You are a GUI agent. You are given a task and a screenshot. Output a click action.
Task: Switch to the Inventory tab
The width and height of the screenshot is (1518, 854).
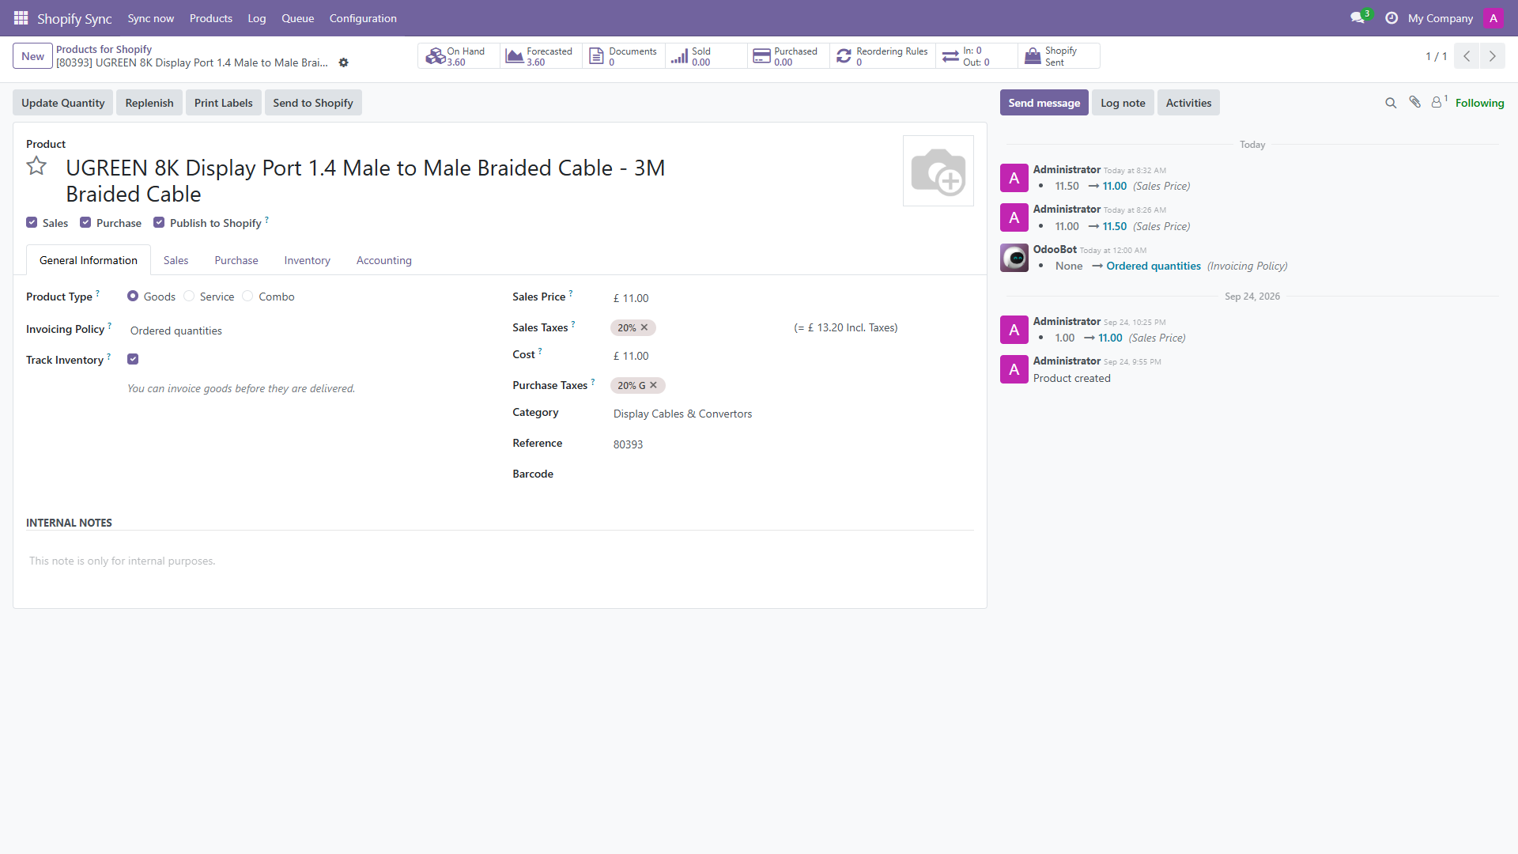point(308,260)
